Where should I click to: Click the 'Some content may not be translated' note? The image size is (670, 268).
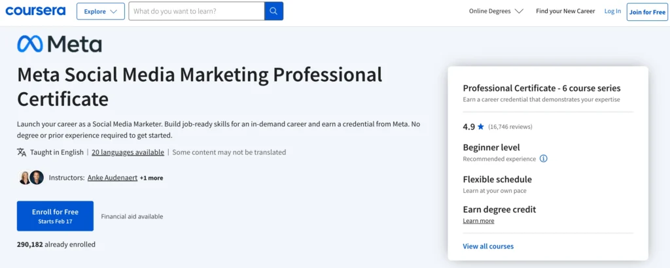(229, 152)
